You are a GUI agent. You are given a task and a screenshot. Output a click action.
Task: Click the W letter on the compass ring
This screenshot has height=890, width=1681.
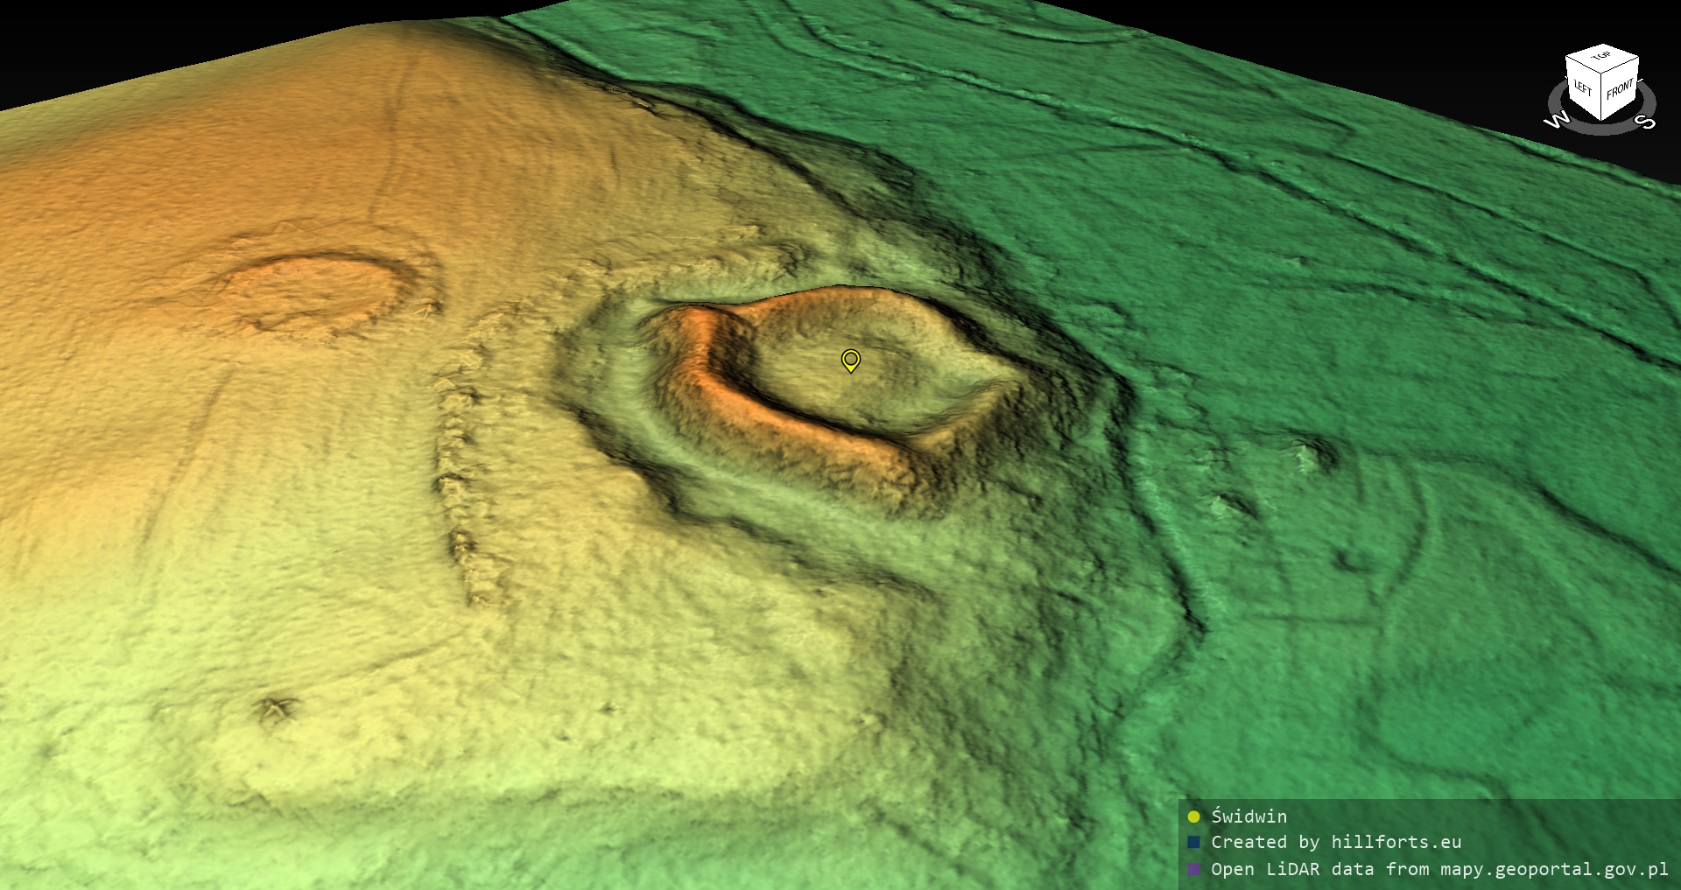click(1556, 120)
